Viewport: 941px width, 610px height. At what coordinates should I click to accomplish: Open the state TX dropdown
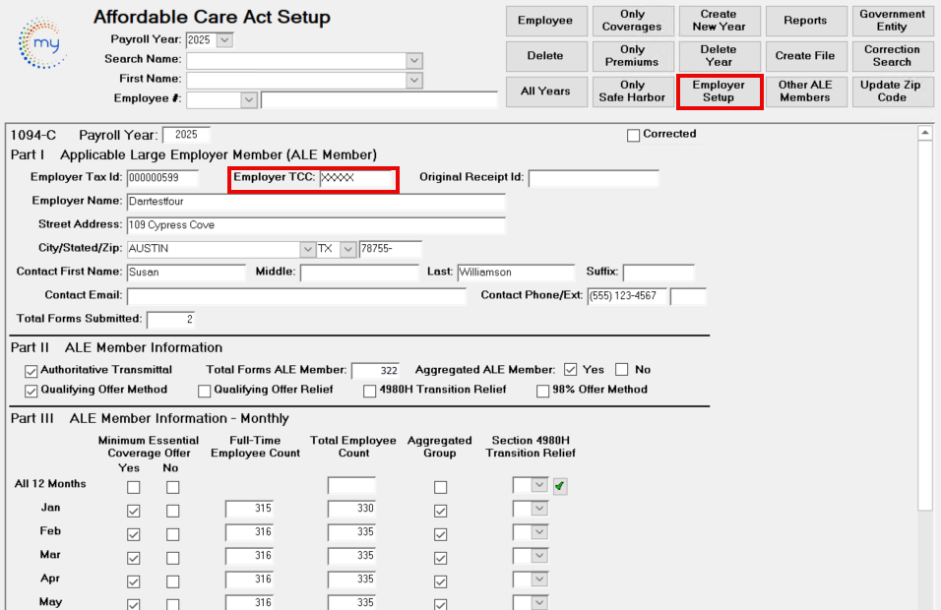[x=347, y=249]
